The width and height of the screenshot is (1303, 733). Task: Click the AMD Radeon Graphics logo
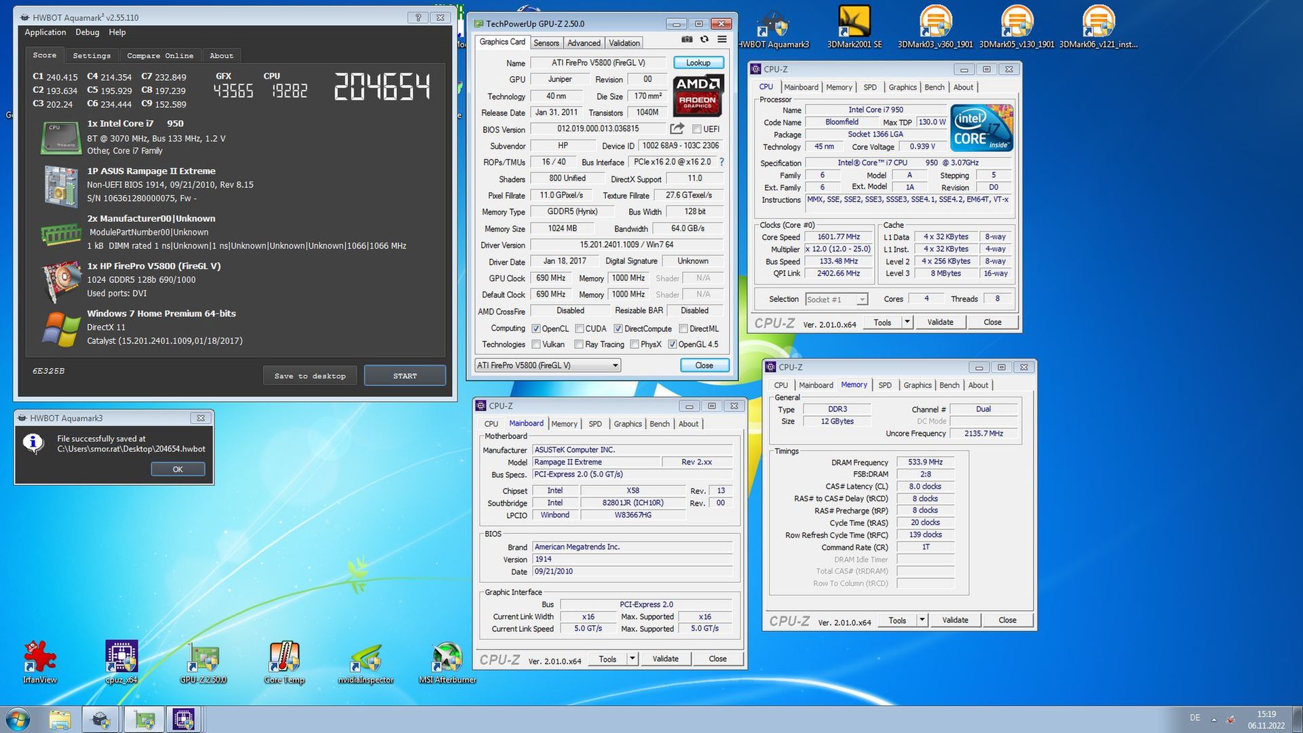(698, 95)
